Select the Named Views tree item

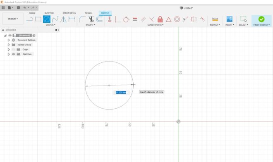[24, 45]
